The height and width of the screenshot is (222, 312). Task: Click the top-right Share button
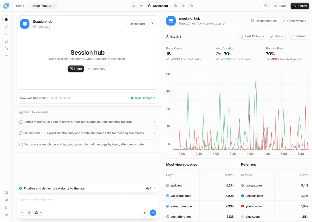(x=280, y=6)
